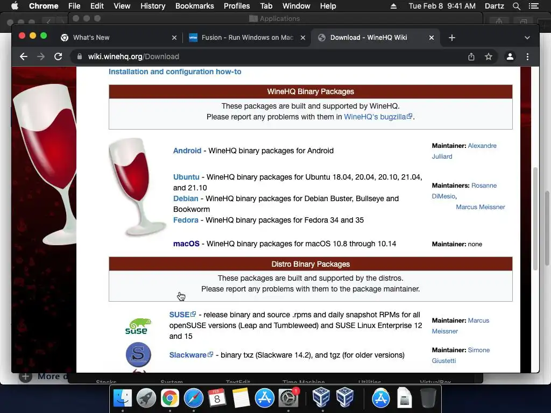Open the Control Center list icon
The height and width of the screenshot is (413, 551).
click(533, 6)
